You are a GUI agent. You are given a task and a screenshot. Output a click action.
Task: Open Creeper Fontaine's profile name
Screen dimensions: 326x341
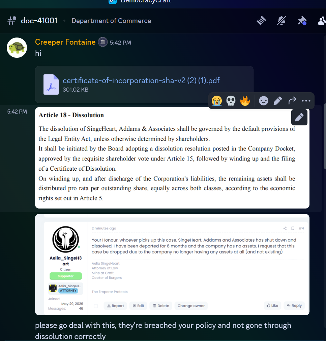click(x=65, y=42)
